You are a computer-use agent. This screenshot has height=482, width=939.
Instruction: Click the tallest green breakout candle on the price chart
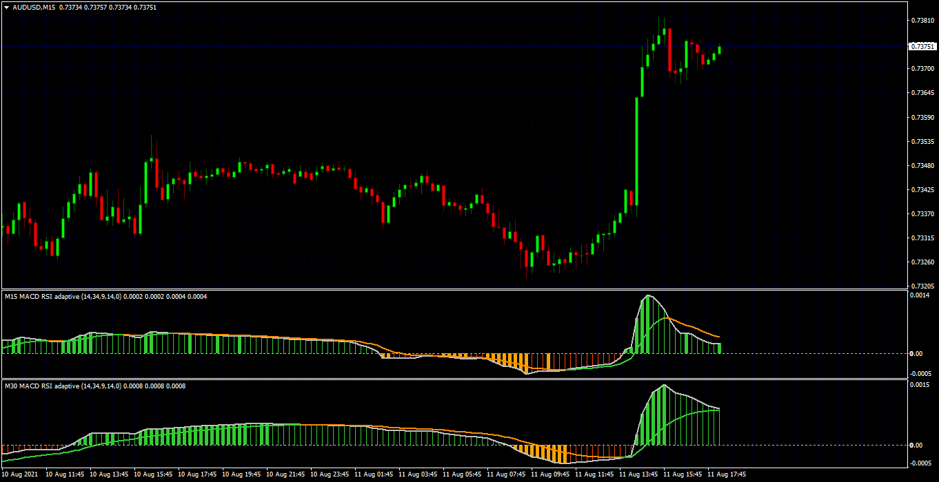637,151
